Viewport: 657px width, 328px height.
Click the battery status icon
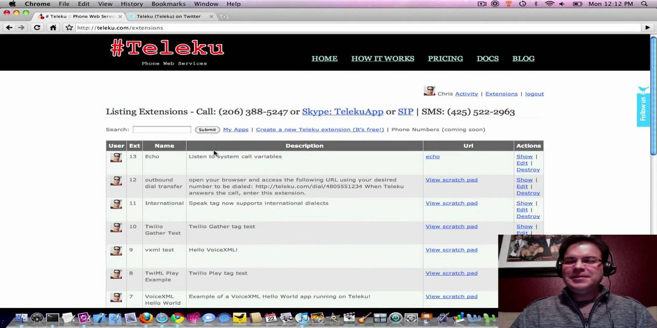coord(577,4)
